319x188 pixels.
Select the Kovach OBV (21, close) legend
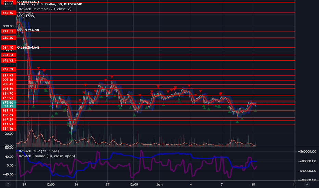pyautogui.click(x=39, y=151)
